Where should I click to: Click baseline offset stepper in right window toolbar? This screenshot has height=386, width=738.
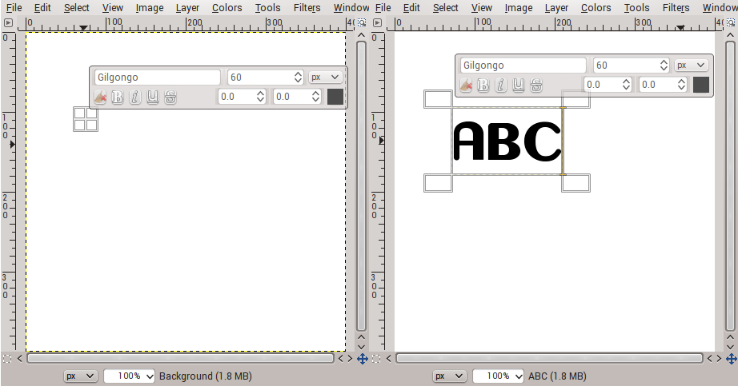pos(627,85)
